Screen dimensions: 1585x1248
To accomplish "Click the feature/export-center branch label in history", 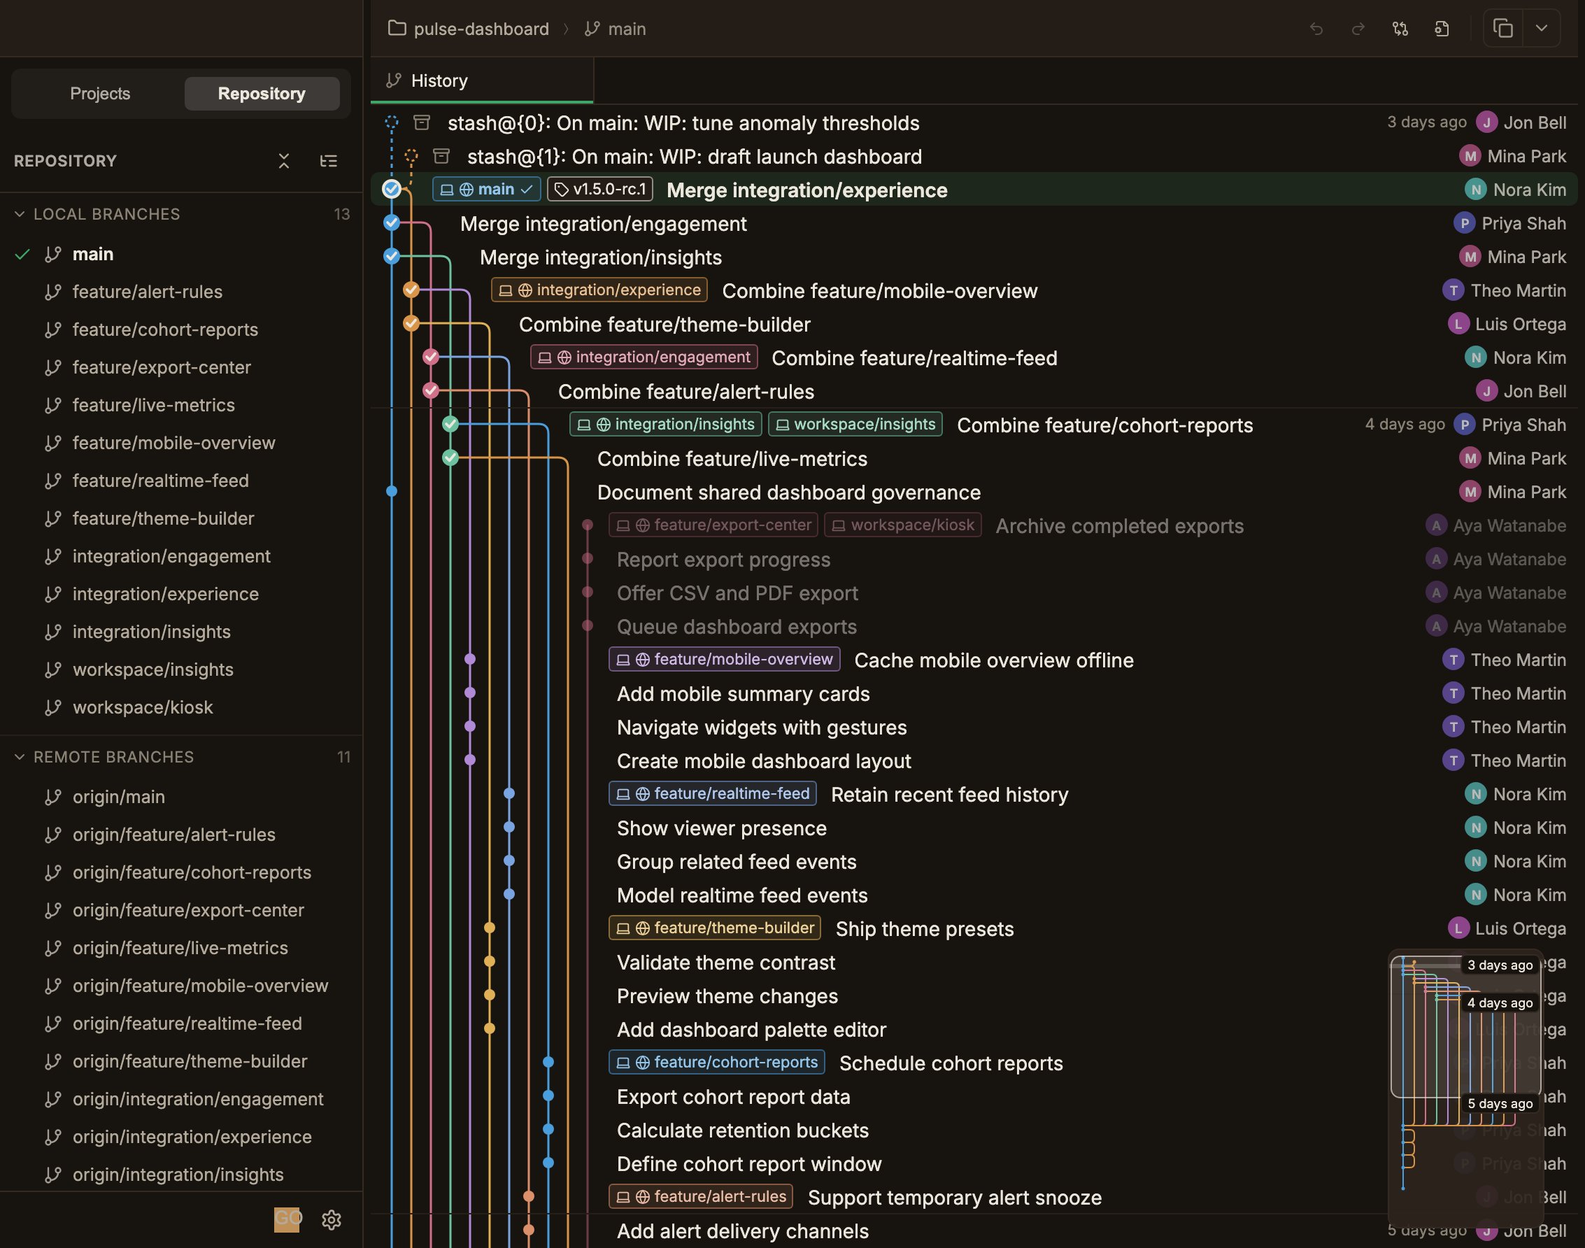I will pyautogui.click(x=713, y=525).
